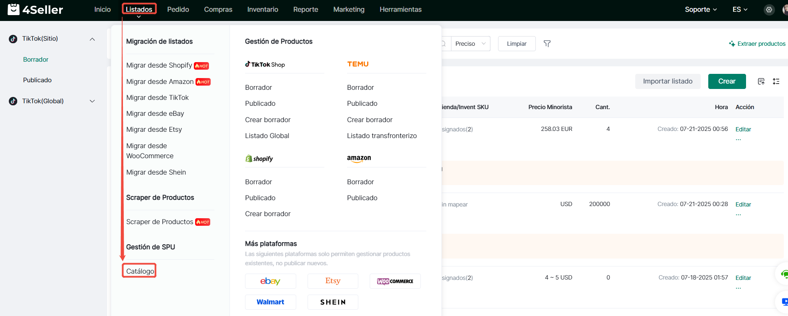Viewport: 788px width, 316px height.
Task: Open Listado Global under TikTok Shop
Action: pyautogui.click(x=267, y=136)
